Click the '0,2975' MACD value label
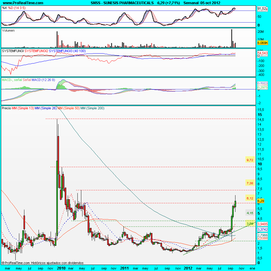The width and height of the screenshot is (271, 271). point(263,88)
